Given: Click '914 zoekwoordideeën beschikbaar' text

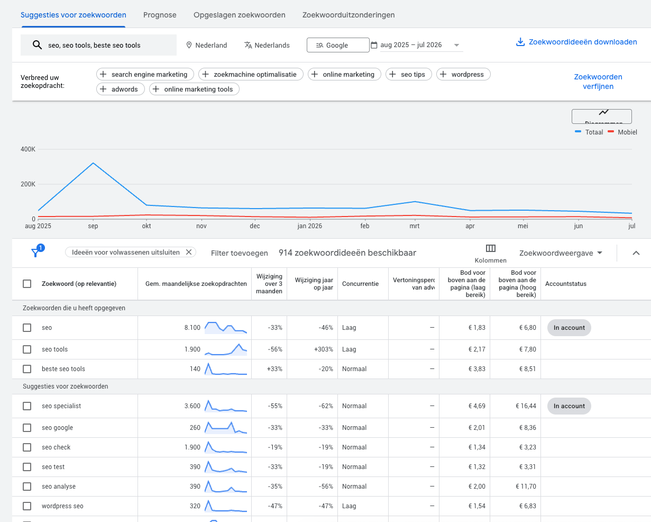Looking at the screenshot, I should (347, 253).
